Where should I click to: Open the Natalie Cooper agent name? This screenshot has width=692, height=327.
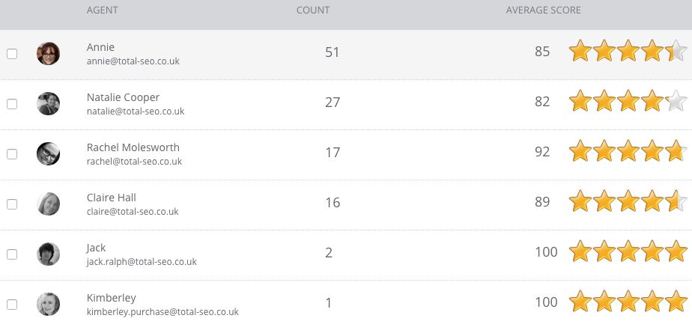123,97
